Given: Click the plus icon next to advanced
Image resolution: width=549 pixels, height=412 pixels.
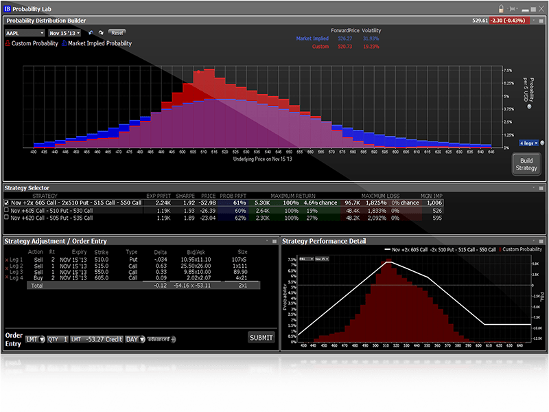Looking at the screenshot, I should click(174, 339).
